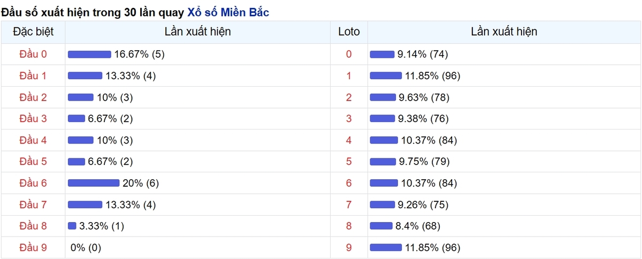Click the 16.67% (5) bar for Đầu 0
642x259 pixels.
(x=89, y=54)
